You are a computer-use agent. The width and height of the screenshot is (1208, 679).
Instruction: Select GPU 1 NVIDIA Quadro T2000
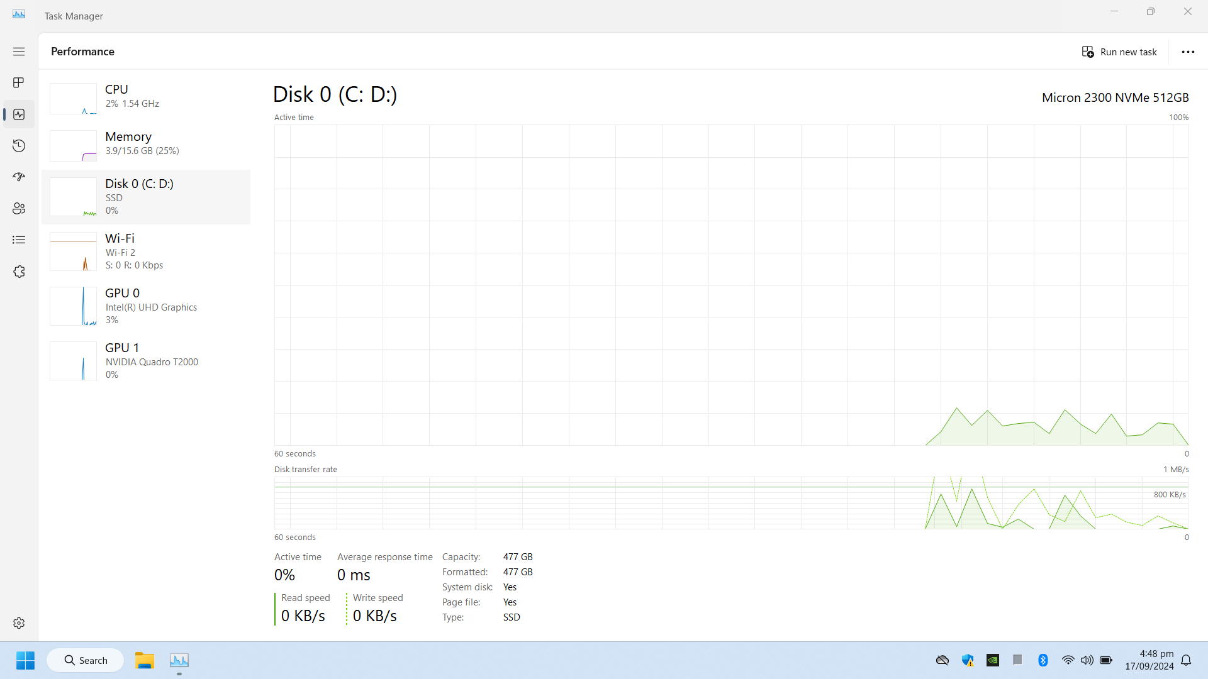click(x=146, y=361)
